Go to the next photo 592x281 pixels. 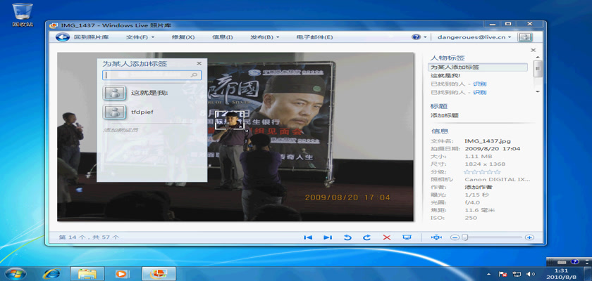327,237
